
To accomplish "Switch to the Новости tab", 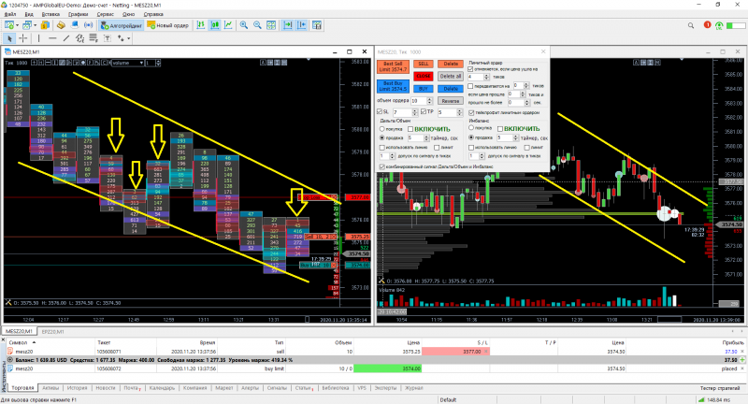I will (106, 388).
